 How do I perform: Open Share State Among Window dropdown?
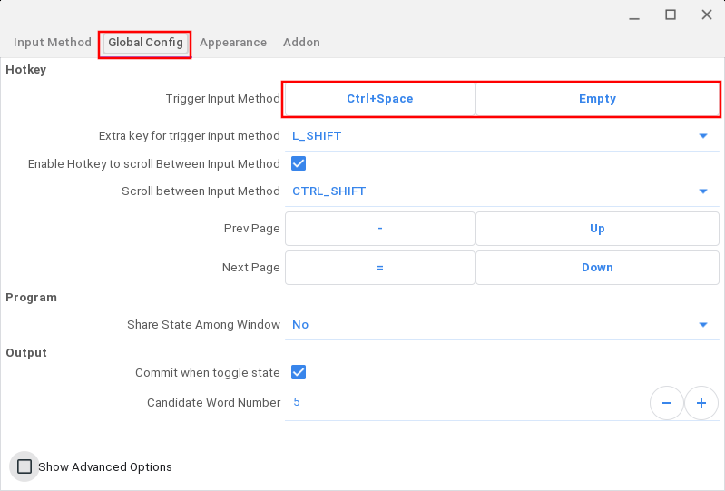(501, 325)
